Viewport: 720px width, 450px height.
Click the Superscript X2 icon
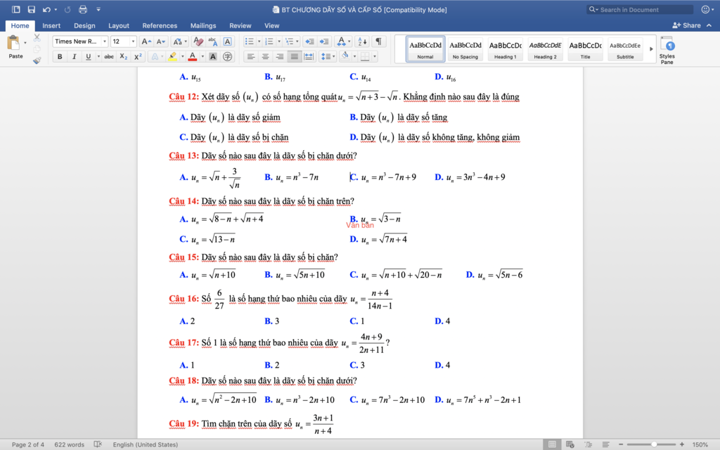pyautogui.click(x=137, y=56)
